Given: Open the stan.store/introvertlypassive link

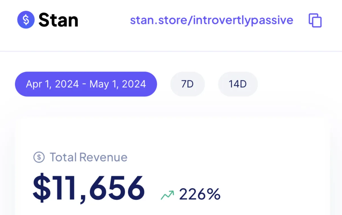Looking at the screenshot, I should (211, 20).
